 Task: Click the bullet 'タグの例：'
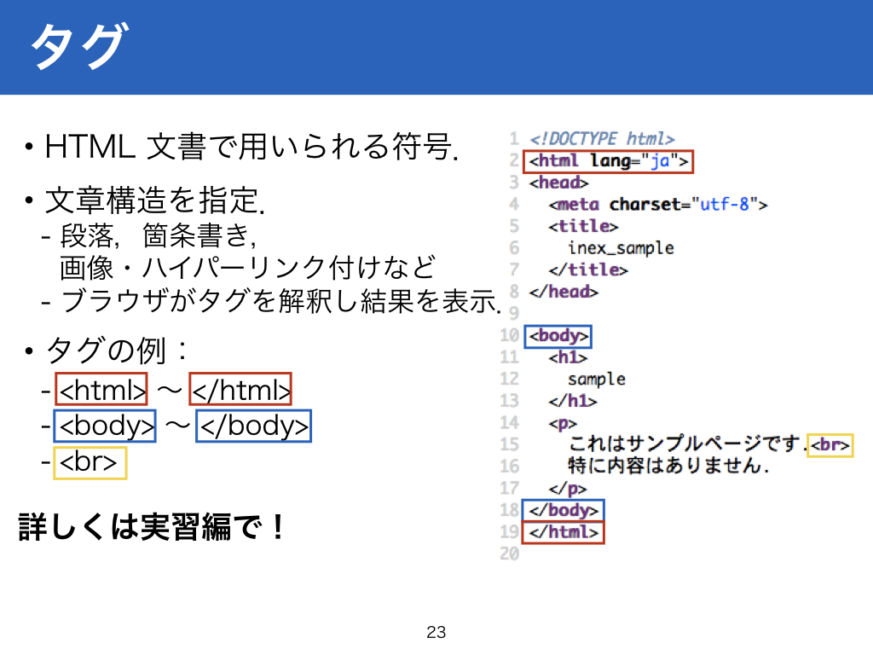(x=116, y=350)
